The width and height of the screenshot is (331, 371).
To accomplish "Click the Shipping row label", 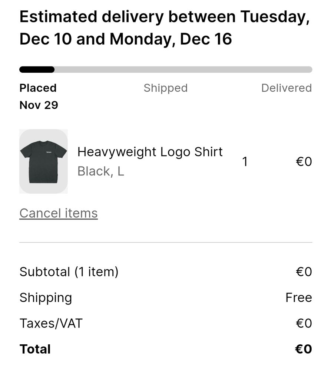I will 46,298.
